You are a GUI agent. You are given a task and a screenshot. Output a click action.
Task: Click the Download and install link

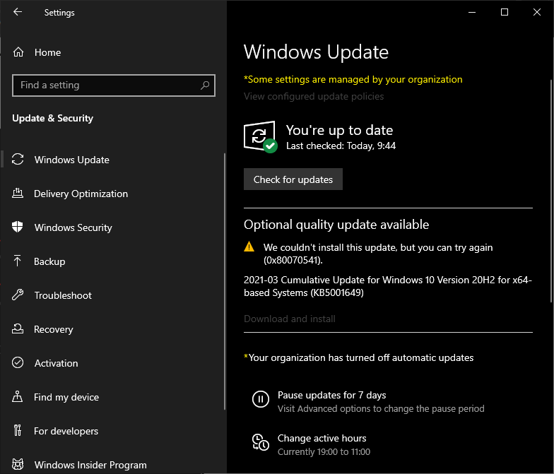[290, 319]
